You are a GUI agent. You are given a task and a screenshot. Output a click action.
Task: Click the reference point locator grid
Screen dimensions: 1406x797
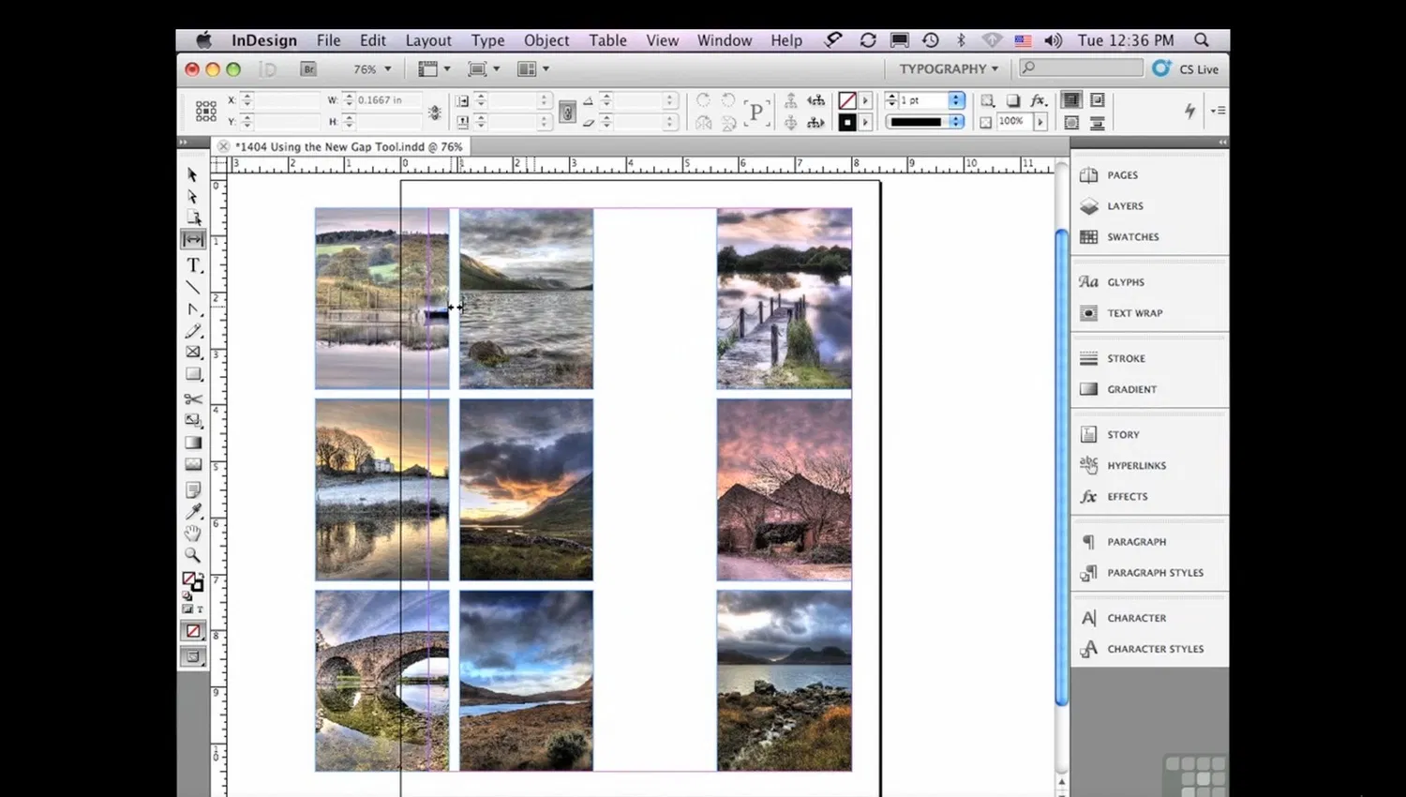coord(206,112)
